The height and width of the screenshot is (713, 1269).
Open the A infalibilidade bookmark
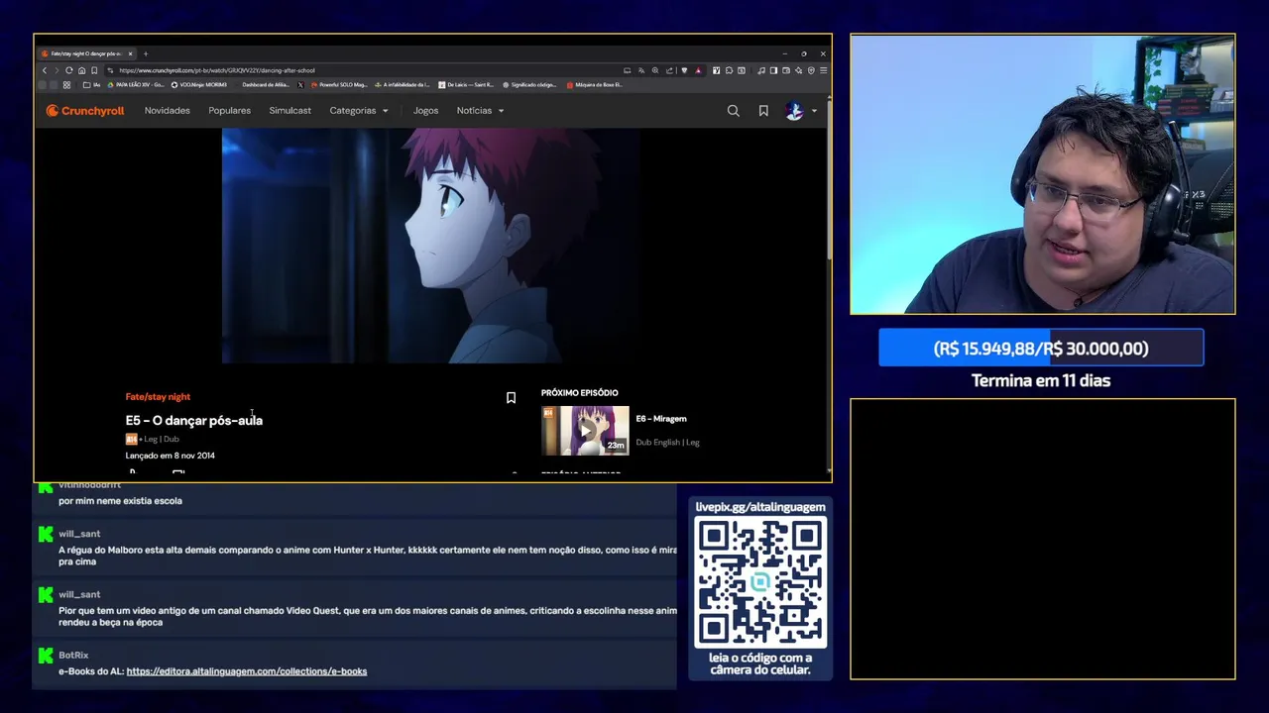[x=403, y=85]
